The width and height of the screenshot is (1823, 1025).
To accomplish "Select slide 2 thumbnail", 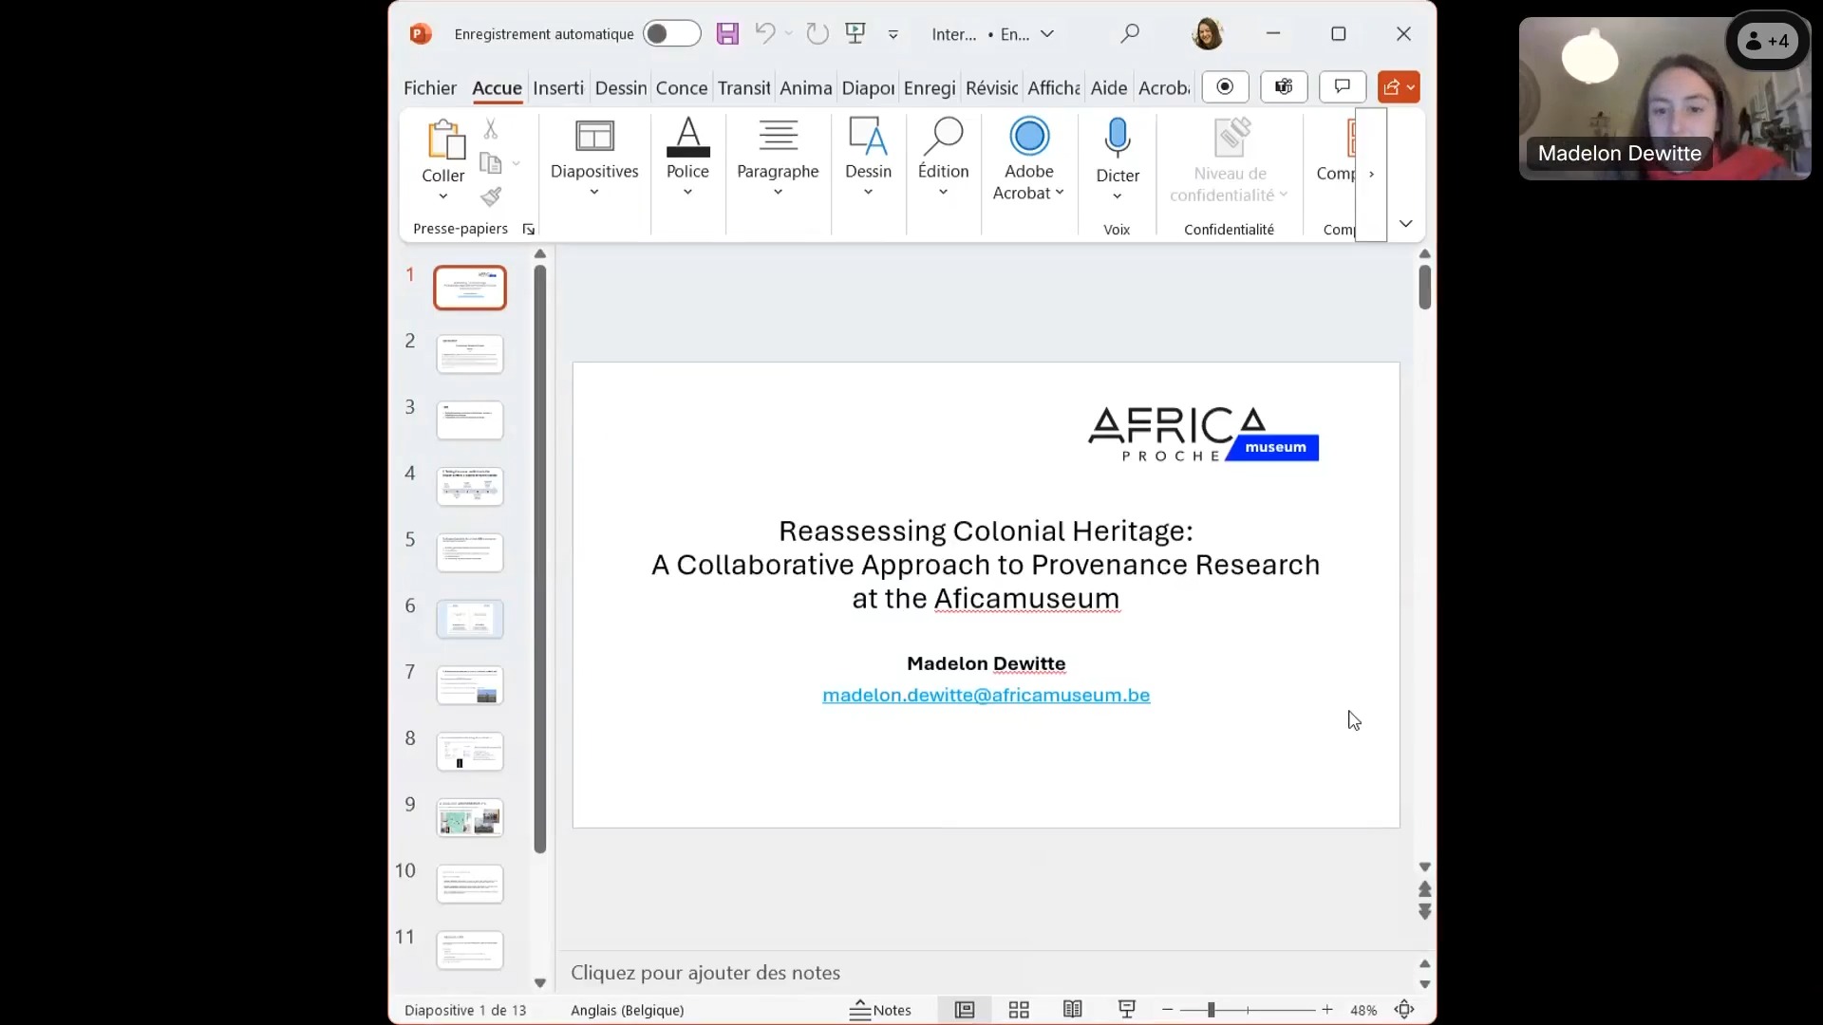I will coord(470,354).
